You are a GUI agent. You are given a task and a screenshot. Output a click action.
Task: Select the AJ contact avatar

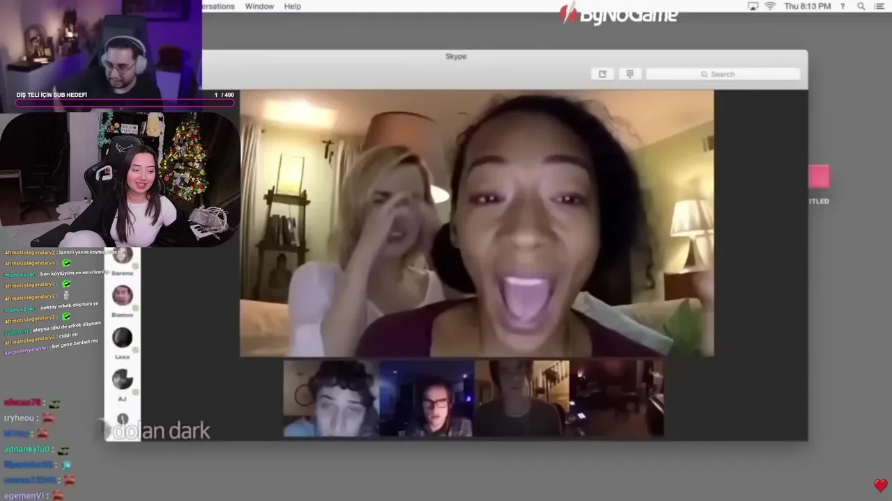coord(123,379)
